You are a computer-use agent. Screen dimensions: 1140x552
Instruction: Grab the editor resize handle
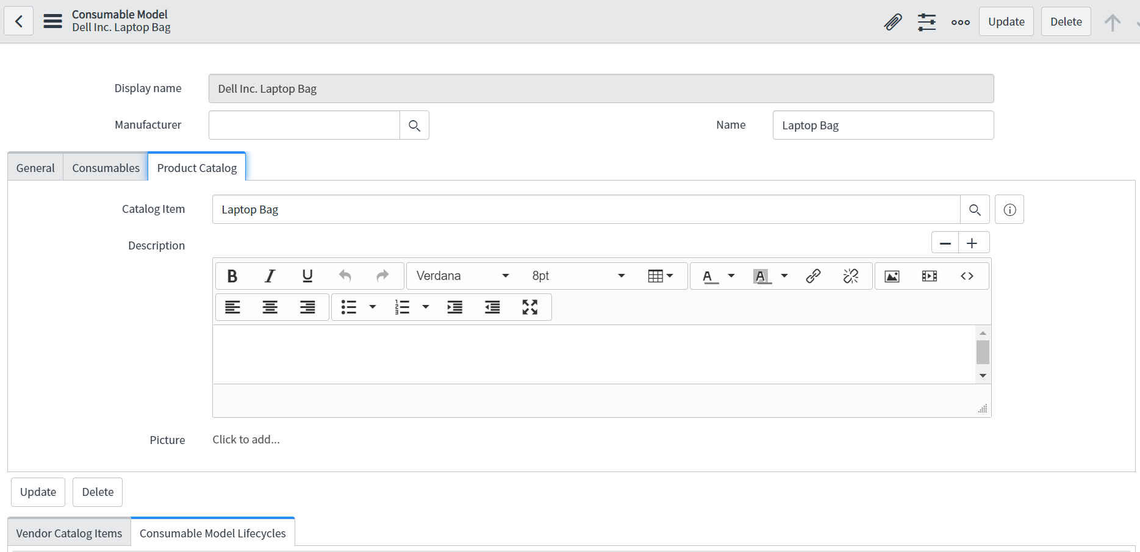coord(983,409)
